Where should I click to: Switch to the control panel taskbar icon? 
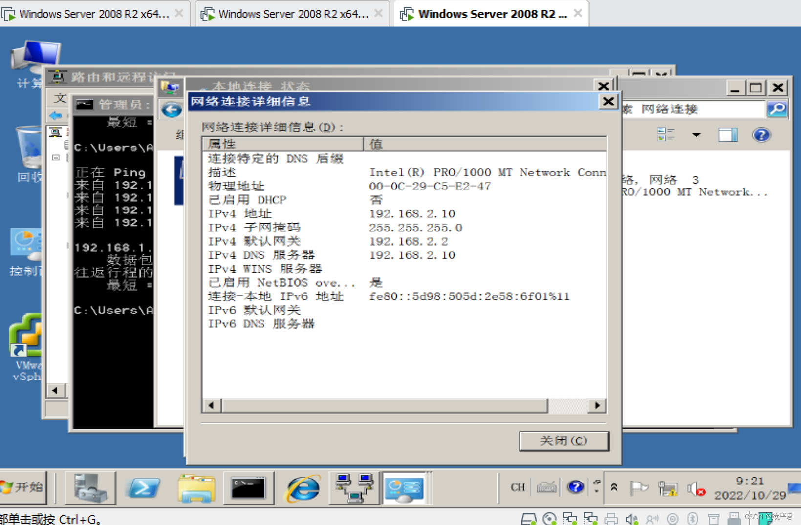point(405,488)
